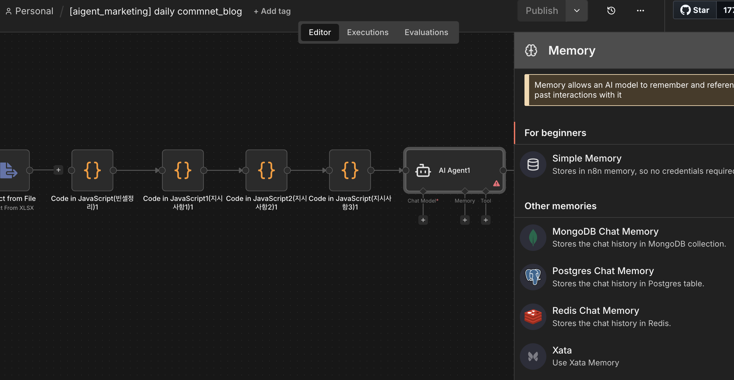Pick Postgres Chat Memory elephant icon

(x=533, y=277)
